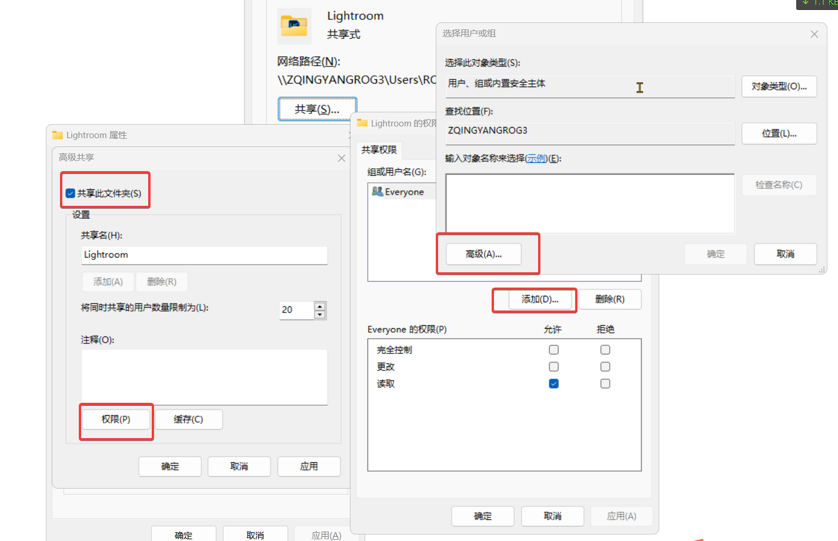This screenshot has height=541, width=838.
Task: Click the 共享名 Lightroom input field
Action: (x=205, y=255)
